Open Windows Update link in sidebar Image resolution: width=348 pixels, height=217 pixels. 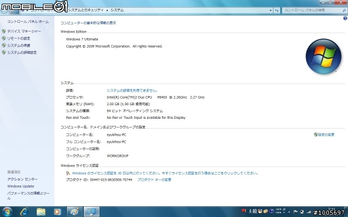tap(21, 186)
